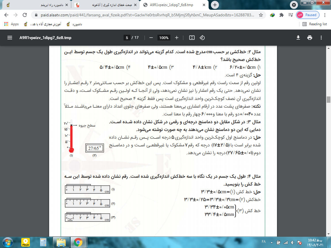Image resolution: width=331 pixels, height=248 pixels.
Task: Open the Action Center flag icon
Action: pyautogui.click(x=300, y=243)
